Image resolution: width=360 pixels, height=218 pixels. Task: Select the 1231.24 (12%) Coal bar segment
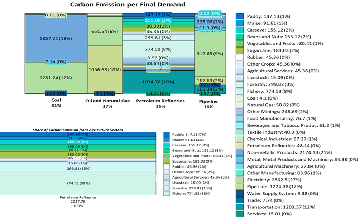pos(56,78)
